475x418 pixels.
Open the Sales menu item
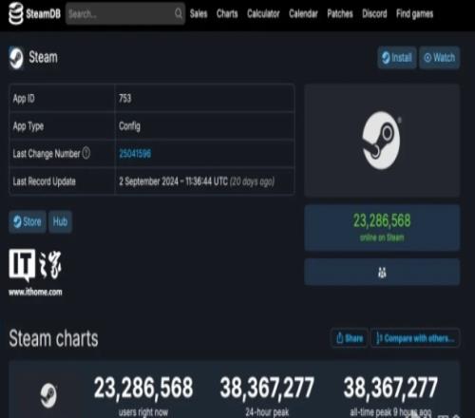(199, 13)
